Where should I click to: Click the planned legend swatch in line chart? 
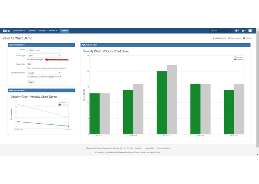click(60, 103)
